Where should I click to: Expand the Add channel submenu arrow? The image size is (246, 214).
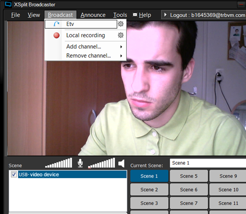(x=121, y=47)
